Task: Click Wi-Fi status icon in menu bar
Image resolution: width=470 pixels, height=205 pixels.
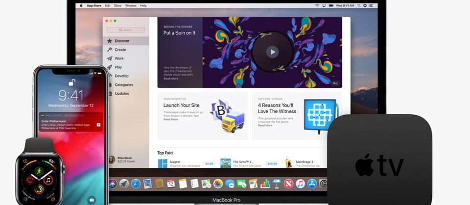Action: tap(317, 5)
